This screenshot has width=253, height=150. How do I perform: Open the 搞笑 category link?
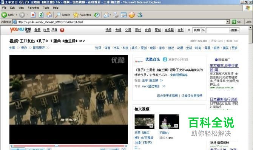click(x=225, y=48)
